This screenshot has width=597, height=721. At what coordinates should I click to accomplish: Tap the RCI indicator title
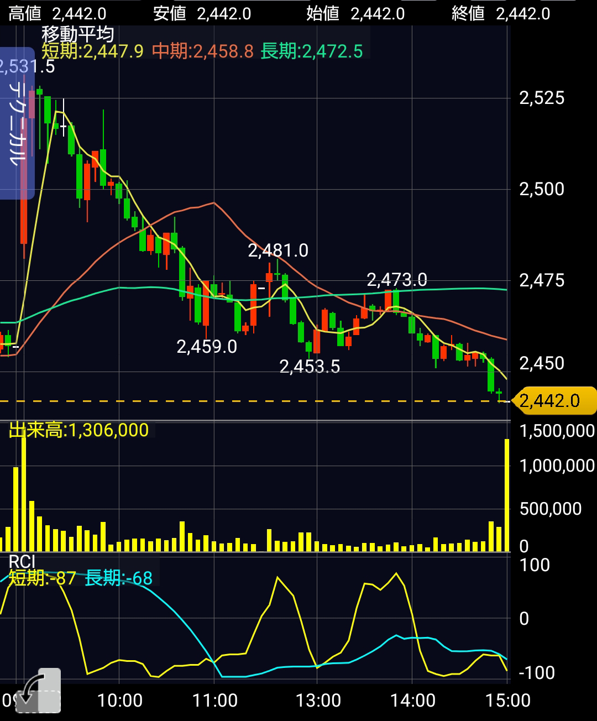point(22,562)
